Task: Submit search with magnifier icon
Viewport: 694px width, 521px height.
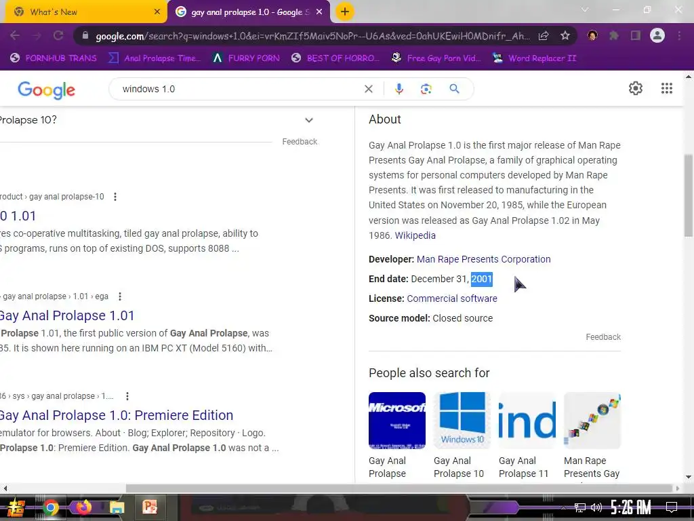Action: pos(454,89)
